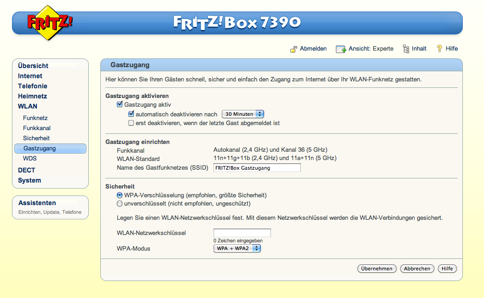Open Hilfe link in top bar
484x298 pixels.
[452, 49]
